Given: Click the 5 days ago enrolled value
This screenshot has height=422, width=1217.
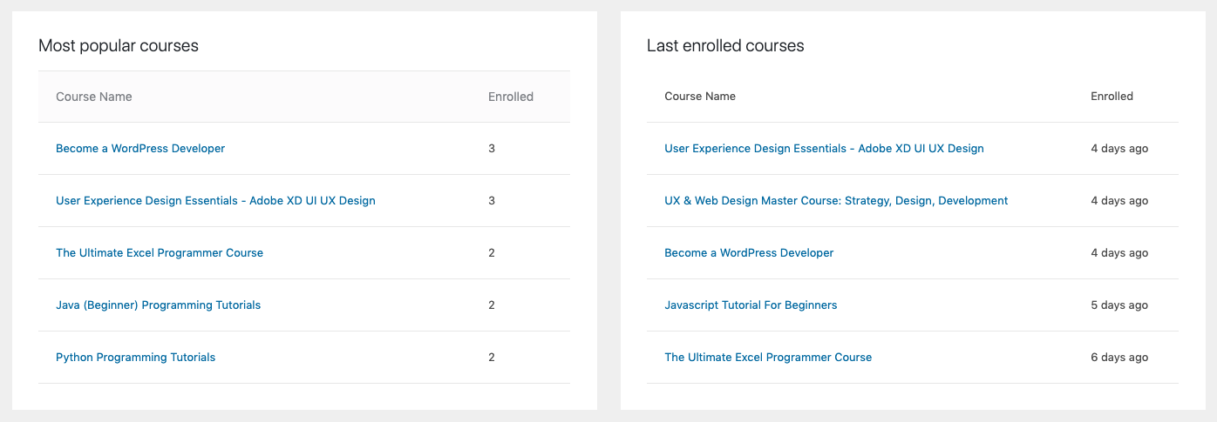Looking at the screenshot, I should (x=1119, y=305).
